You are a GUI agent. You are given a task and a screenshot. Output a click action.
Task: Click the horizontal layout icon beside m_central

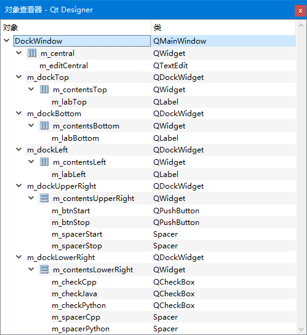click(32, 53)
